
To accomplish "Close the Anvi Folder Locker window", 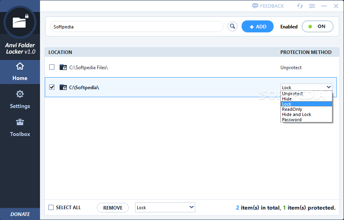I will pos(336,6).
